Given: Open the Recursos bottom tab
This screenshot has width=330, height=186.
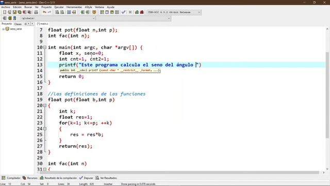Looking at the screenshot, I should (30, 178).
